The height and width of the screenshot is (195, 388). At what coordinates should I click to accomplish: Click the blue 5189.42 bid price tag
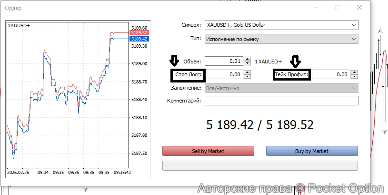tap(139, 39)
